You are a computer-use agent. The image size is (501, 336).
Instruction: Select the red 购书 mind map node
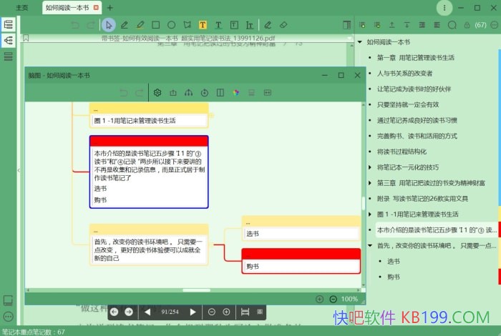click(x=301, y=262)
